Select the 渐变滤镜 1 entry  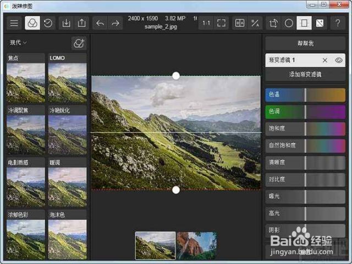[x=305, y=60]
